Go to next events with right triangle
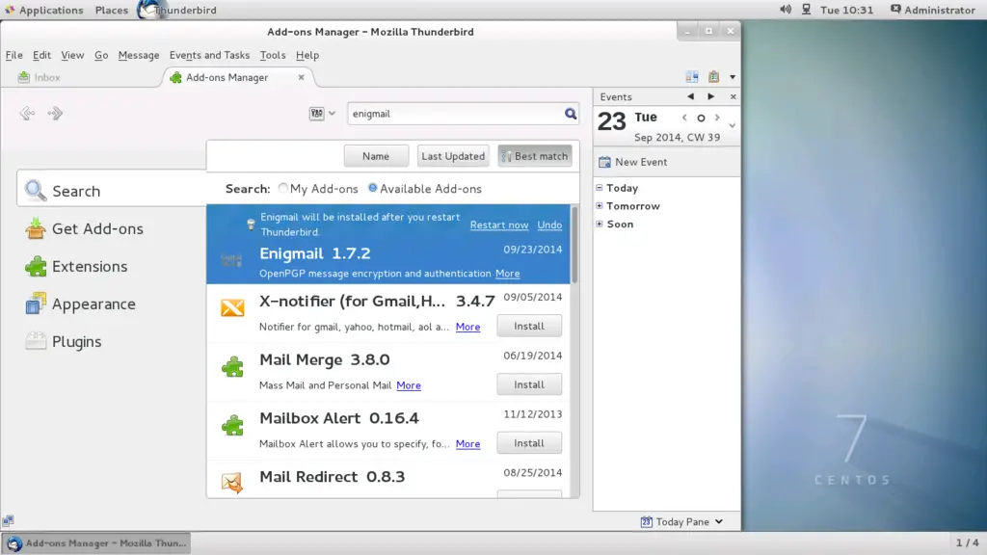The width and height of the screenshot is (987, 555). 710,96
